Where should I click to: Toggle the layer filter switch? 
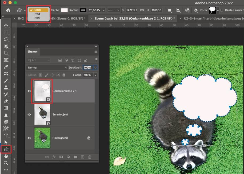[x=96, y=60]
